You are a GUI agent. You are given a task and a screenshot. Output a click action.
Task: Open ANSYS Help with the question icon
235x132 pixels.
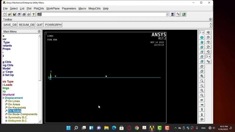(33, 14)
